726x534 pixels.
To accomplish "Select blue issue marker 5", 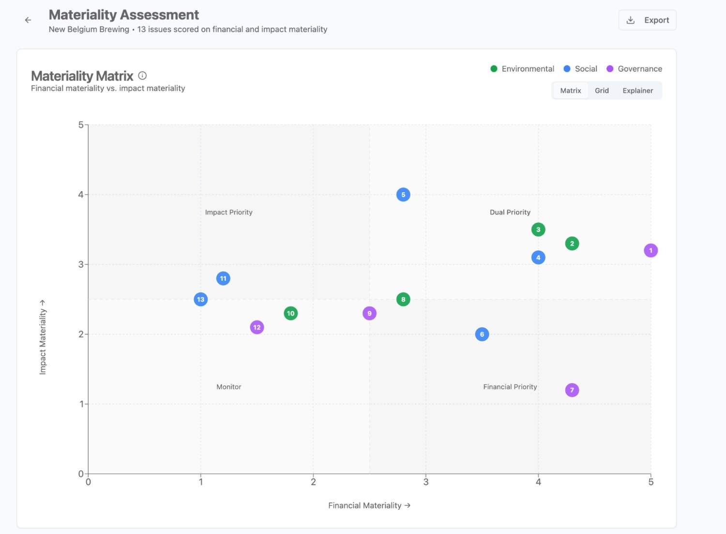I will click(x=403, y=195).
